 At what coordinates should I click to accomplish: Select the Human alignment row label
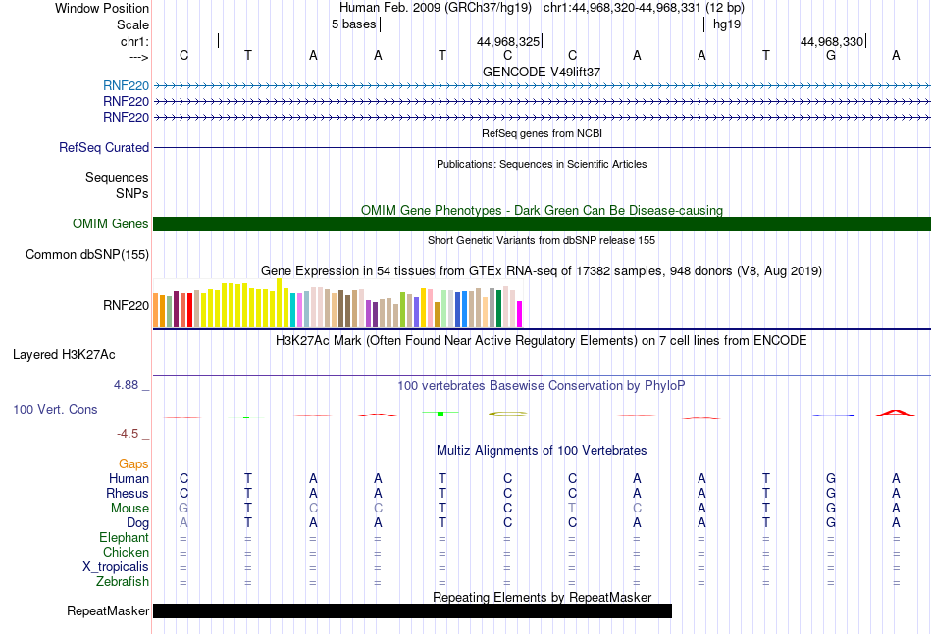pyautogui.click(x=129, y=478)
